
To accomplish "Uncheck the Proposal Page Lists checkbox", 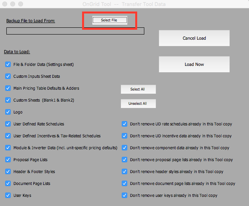I will pos(8,160).
